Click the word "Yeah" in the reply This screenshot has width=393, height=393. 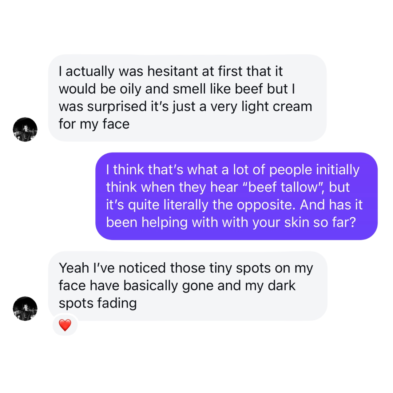coord(74,268)
